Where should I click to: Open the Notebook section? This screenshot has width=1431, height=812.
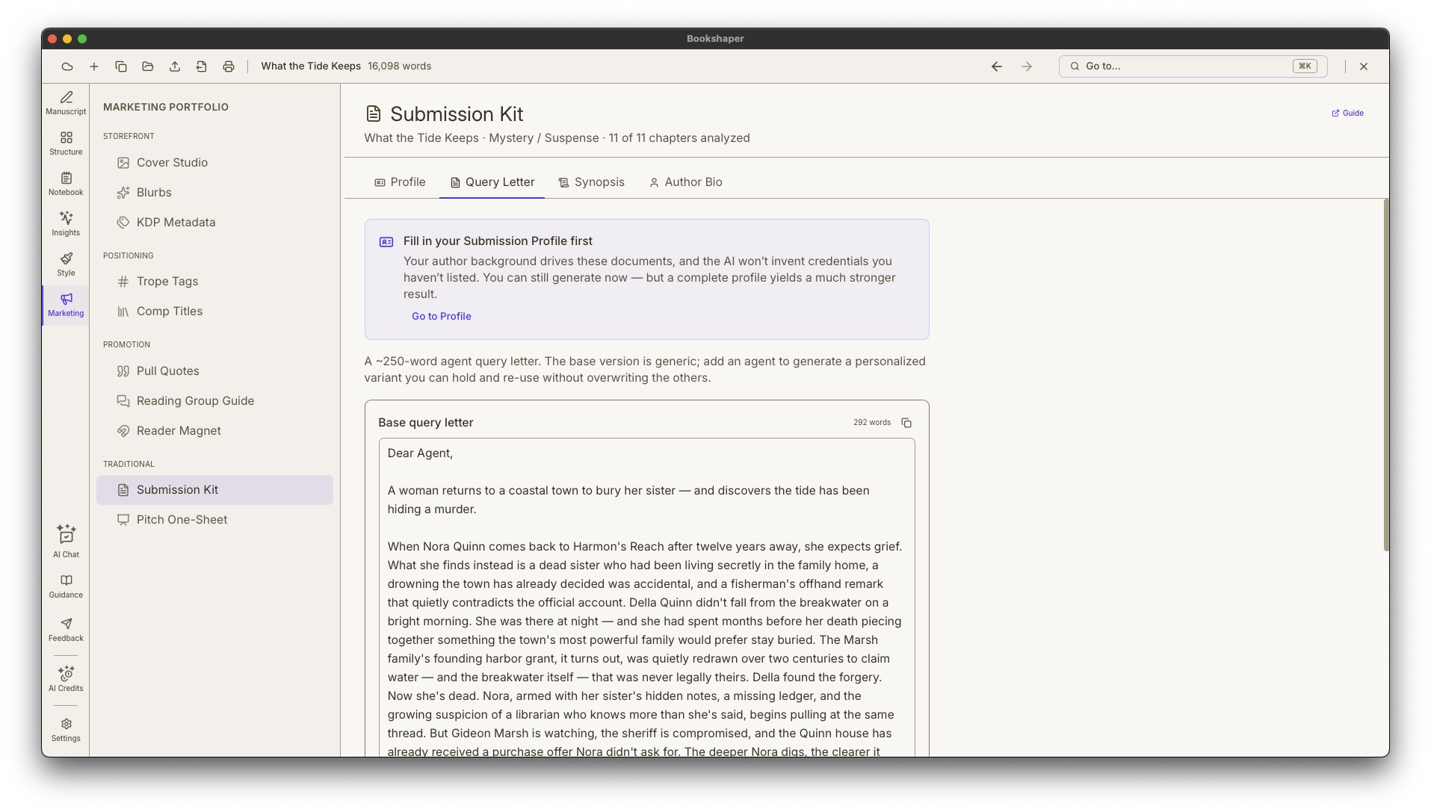pyautogui.click(x=66, y=184)
